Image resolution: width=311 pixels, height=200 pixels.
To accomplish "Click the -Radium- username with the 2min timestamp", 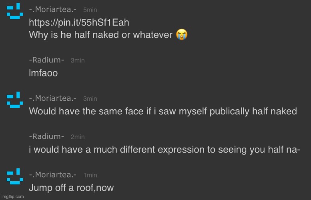I will tap(47, 137).
